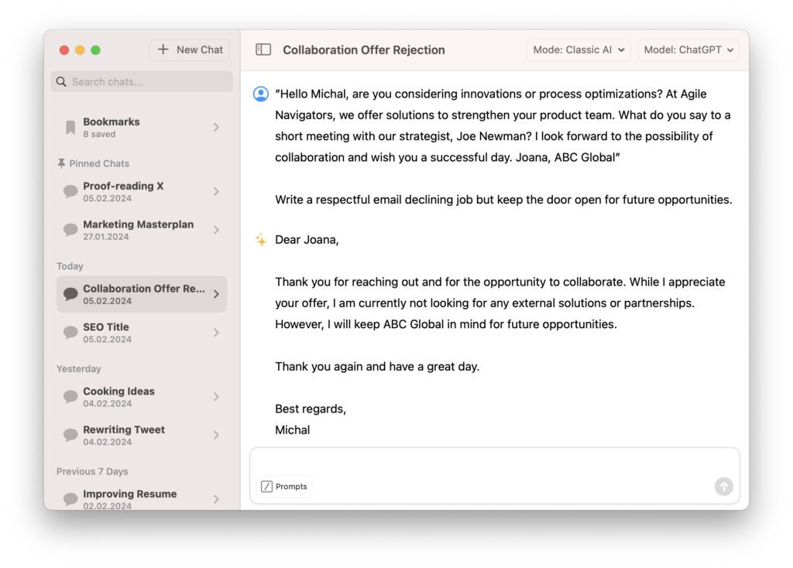This screenshot has width=793, height=568.
Task: Click the send arrow icon
Action: tap(724, 486)
